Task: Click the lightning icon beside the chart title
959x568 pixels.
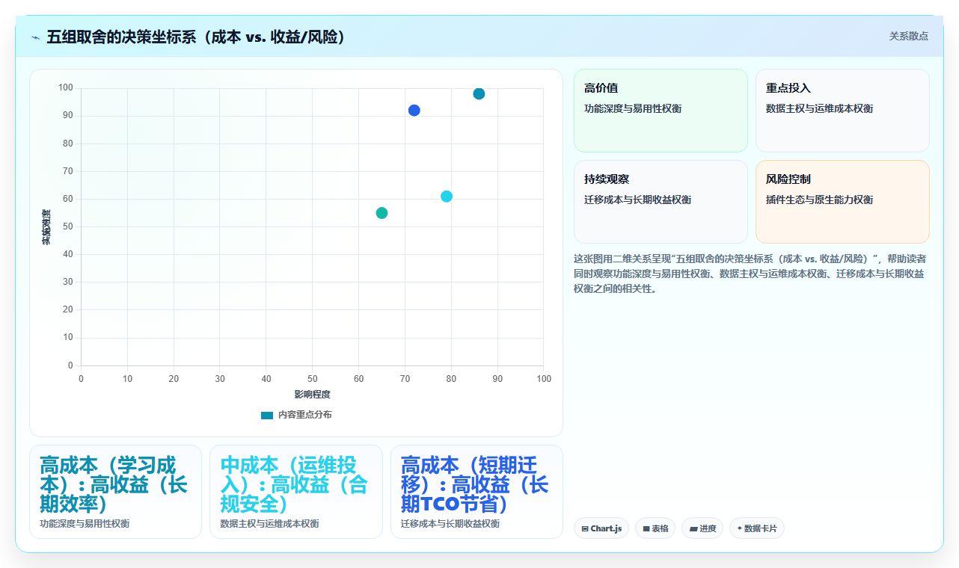Action: coord(35,37)
